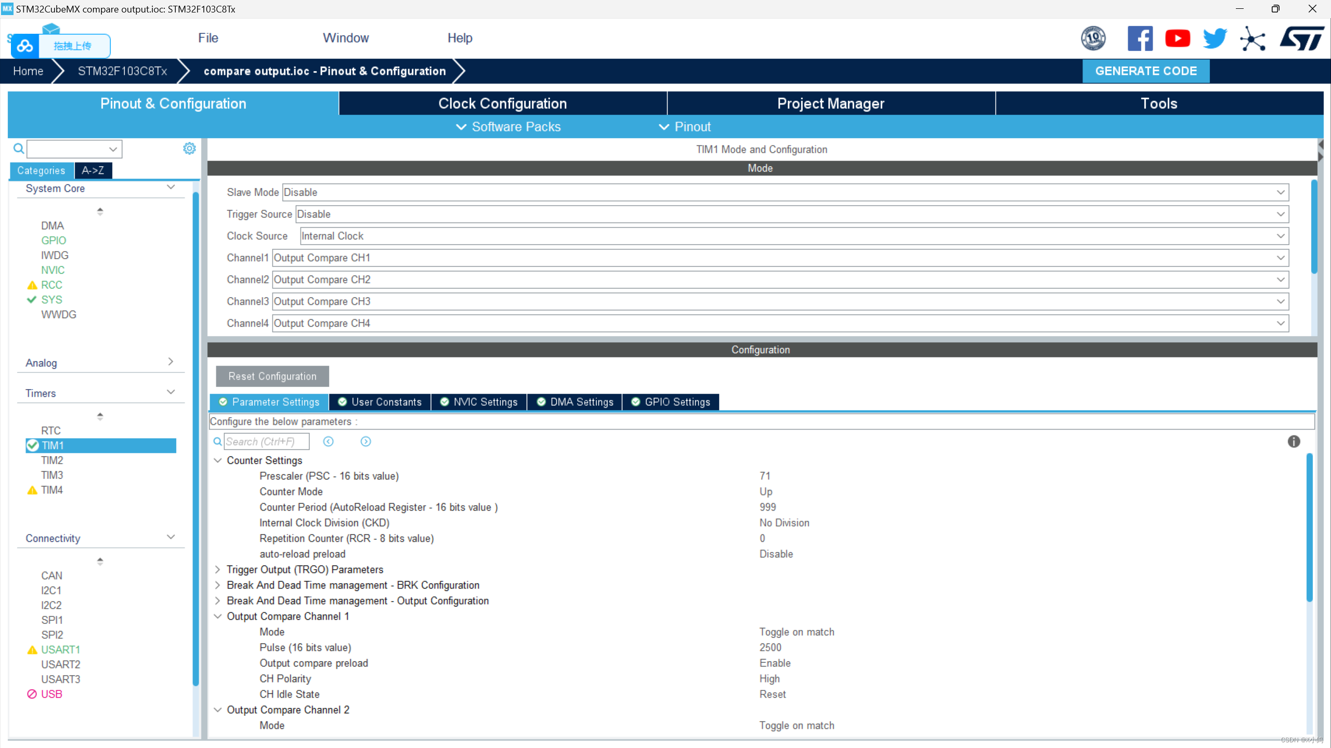Show parameter info with the i icon

1294,441
